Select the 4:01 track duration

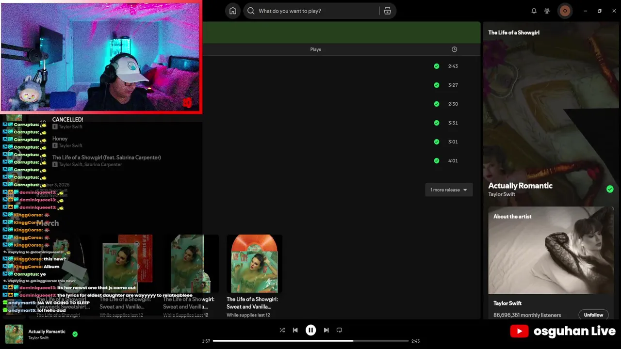point(453,160)
